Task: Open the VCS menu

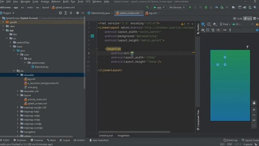Action: click(88, 2)
